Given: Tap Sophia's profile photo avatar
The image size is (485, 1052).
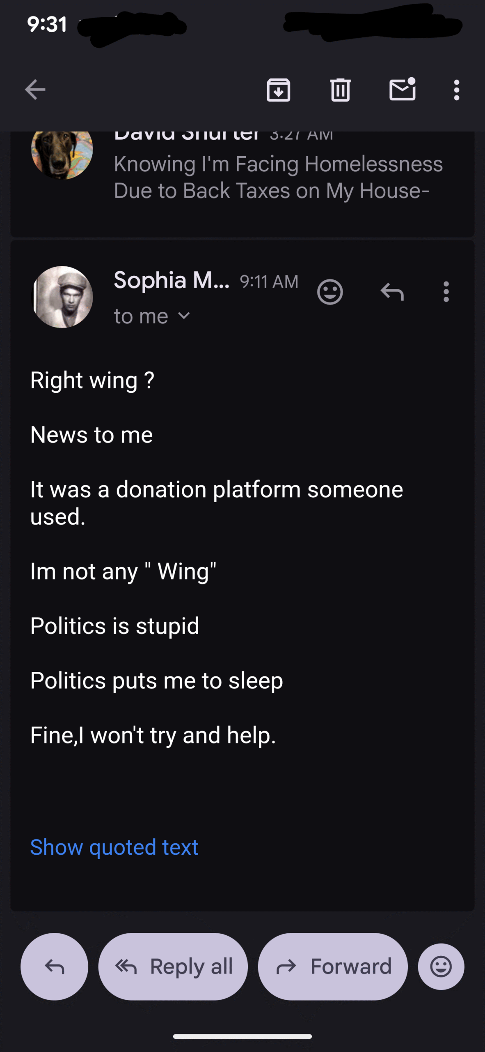Looking at the screenshot, I should pyautogui.click(x=62, y=297).
